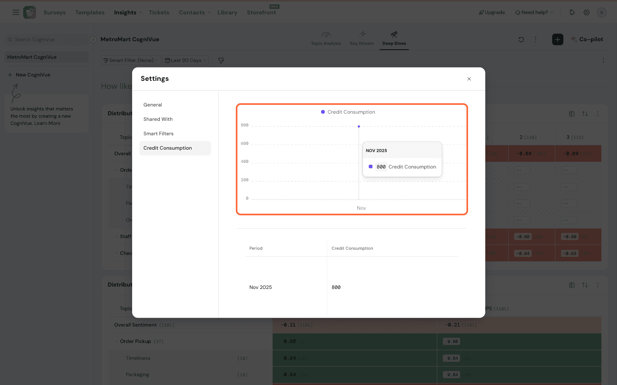Open the Last 90 Days date dropdown
The width and height of the screenshot is (617, 385).
point(186,60)
